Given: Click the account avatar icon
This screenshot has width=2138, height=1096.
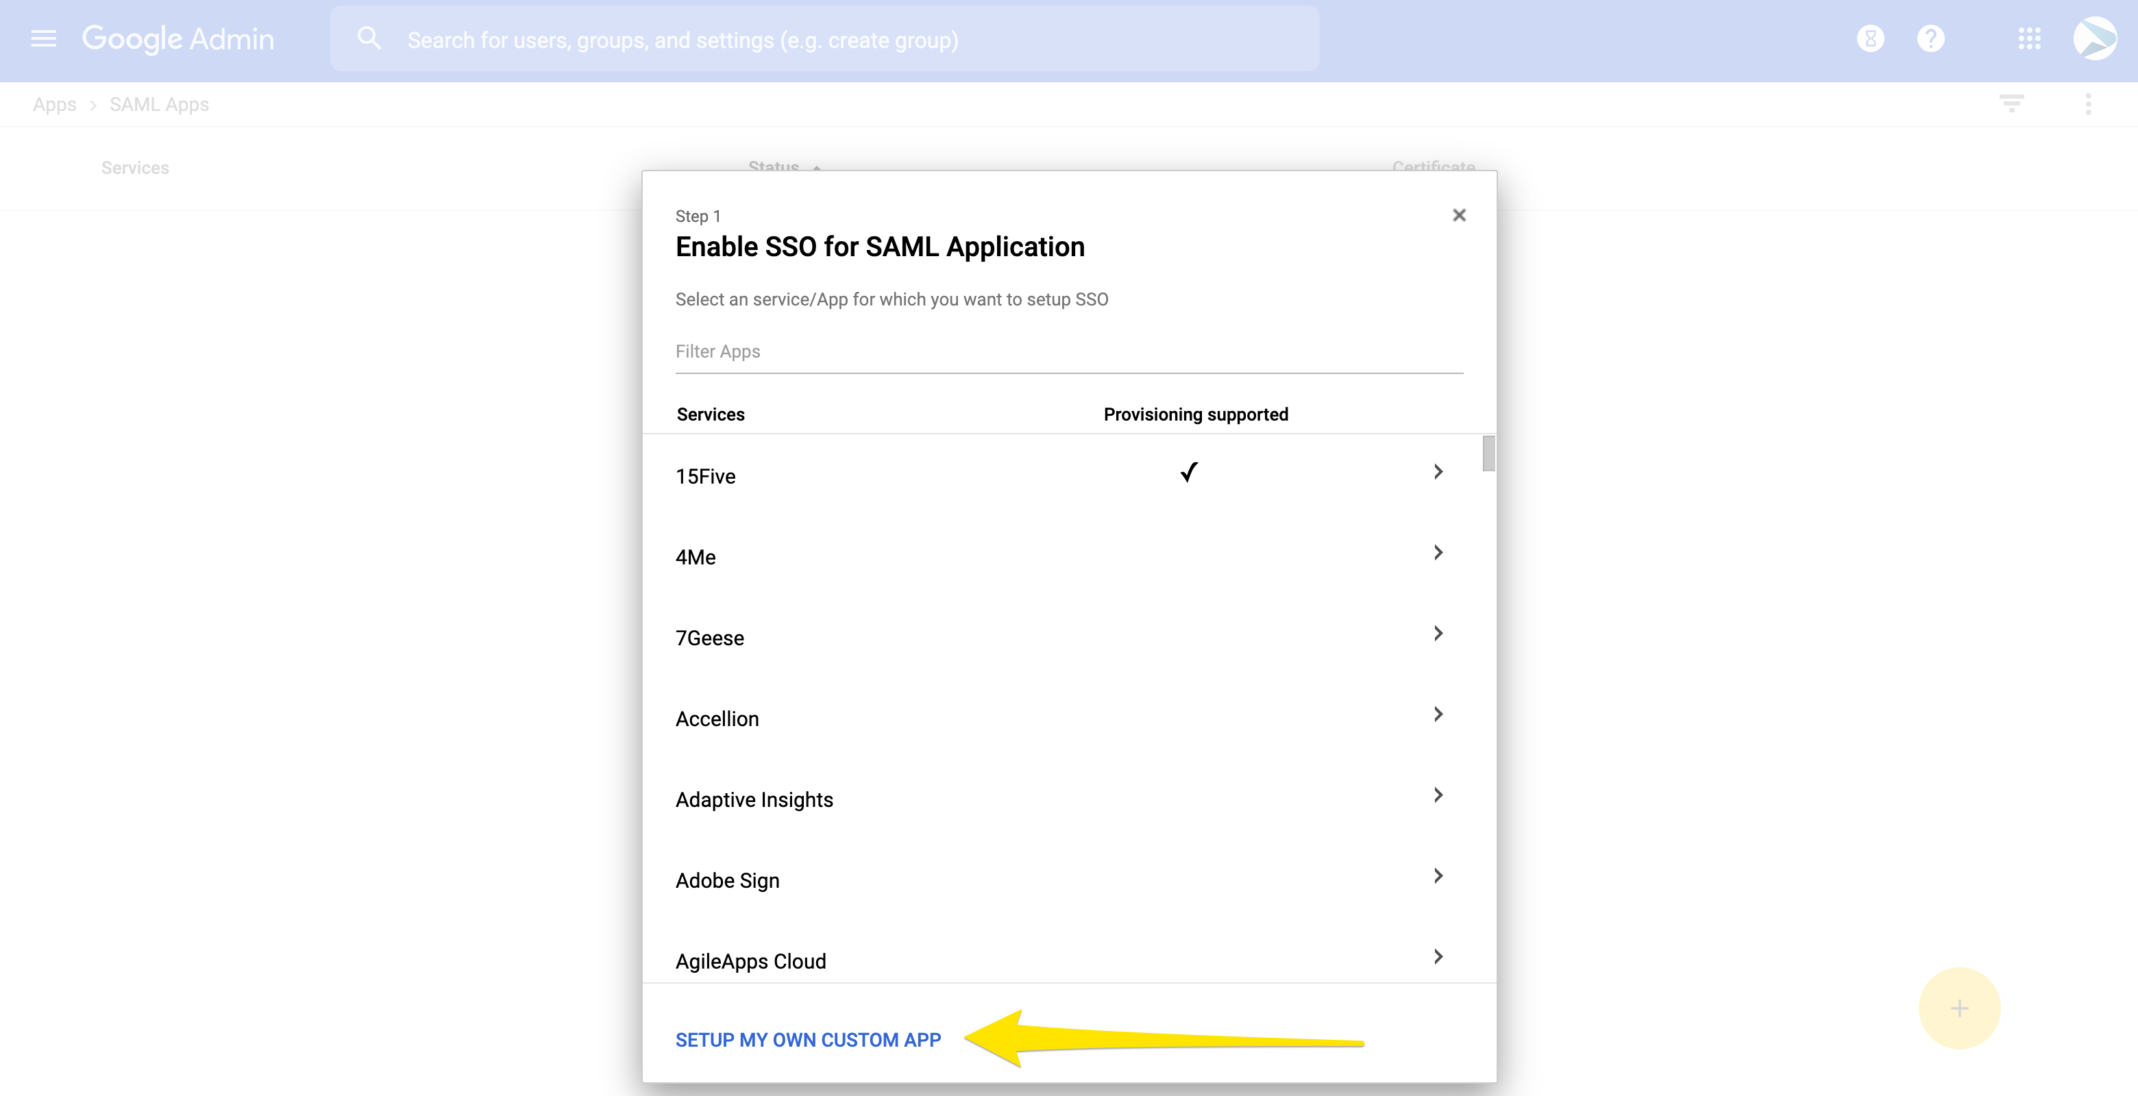Looking at the screenshot, I should pos(2095,39).
